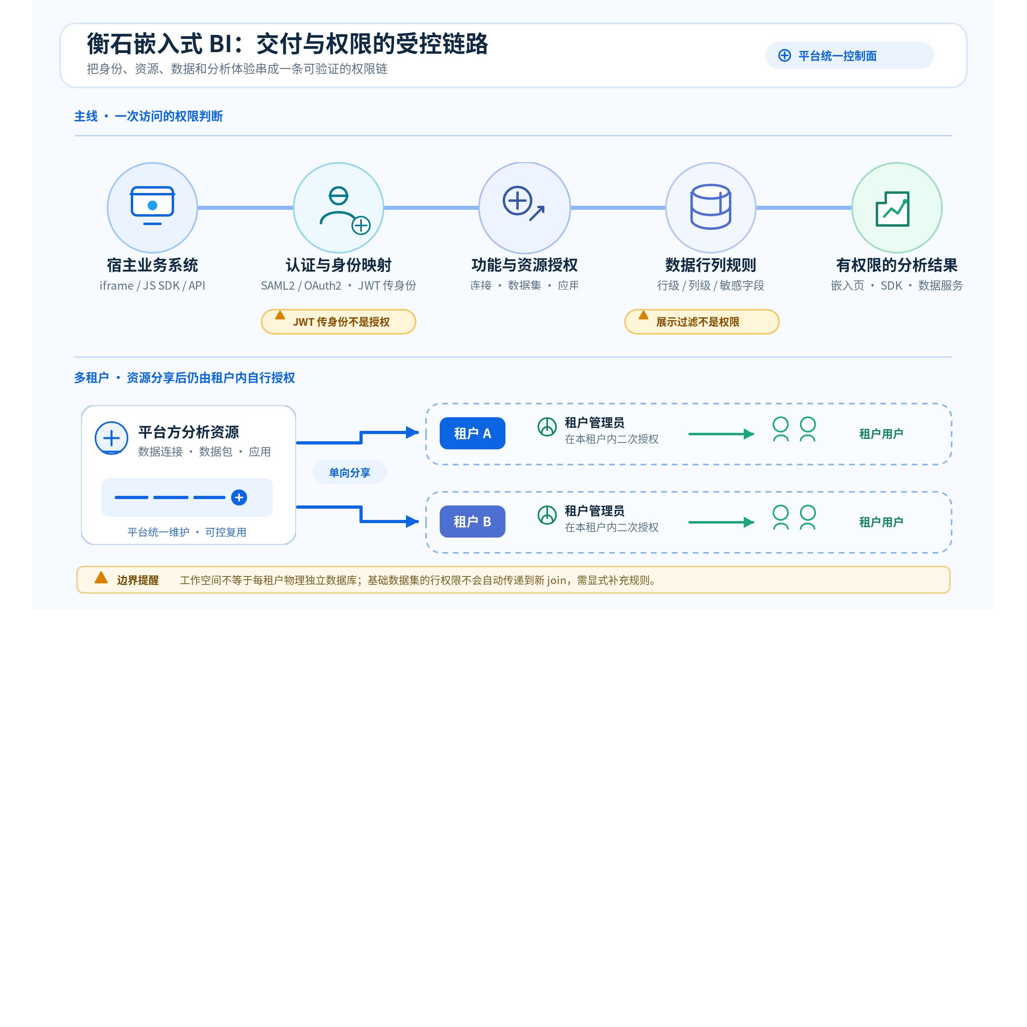
Task: Click the 多租户 section heading
Action: tap(185, 378)
